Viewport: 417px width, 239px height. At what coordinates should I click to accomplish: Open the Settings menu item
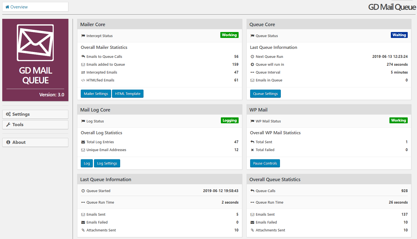(35, 114)
